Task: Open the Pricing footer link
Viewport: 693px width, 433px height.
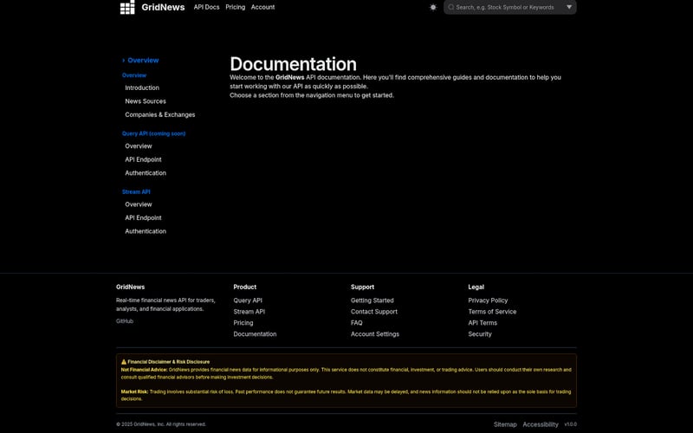Action: (243, 323)
